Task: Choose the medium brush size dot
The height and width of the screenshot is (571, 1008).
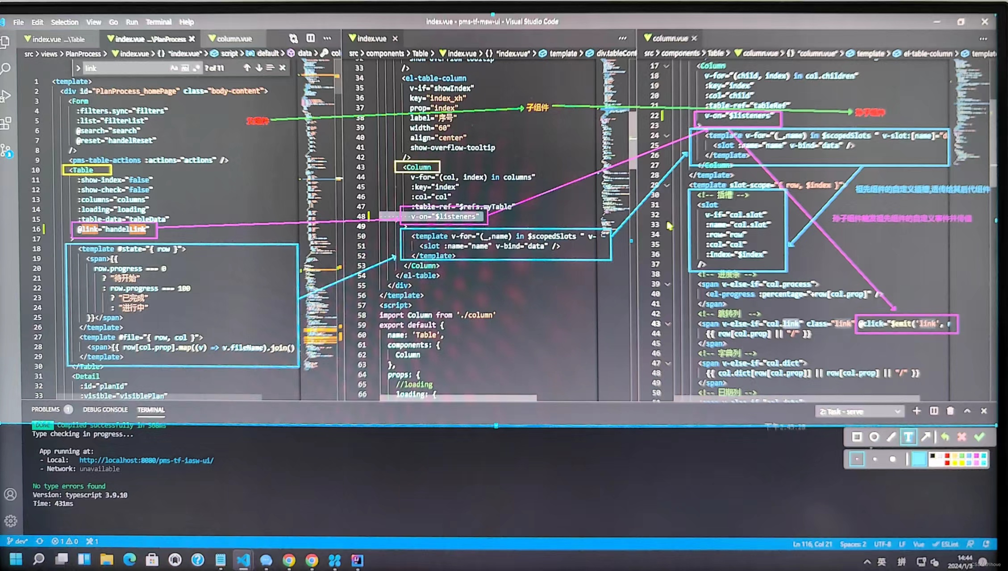Action: (x=875, y=459)
